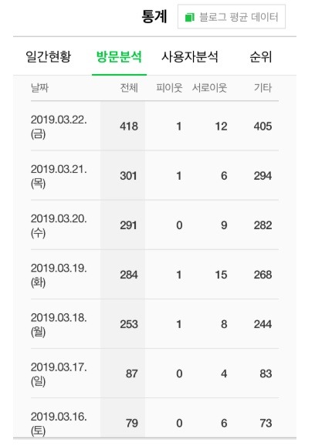The image size is (315, 446).
Task: Click the green icon in 블로그 평균 데이터 button
Action: click(189, 17)
